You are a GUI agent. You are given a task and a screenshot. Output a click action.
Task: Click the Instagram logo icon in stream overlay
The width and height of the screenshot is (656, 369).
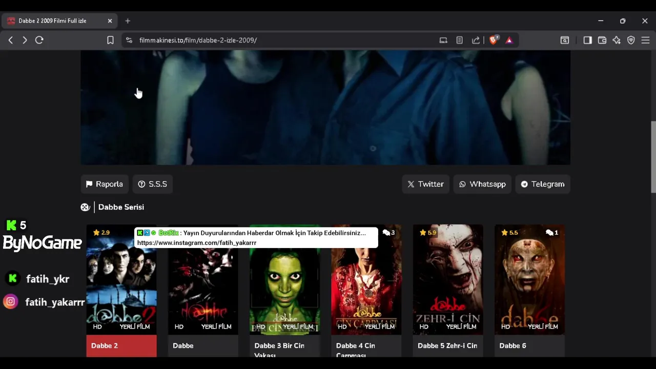[x=11, y=302]
